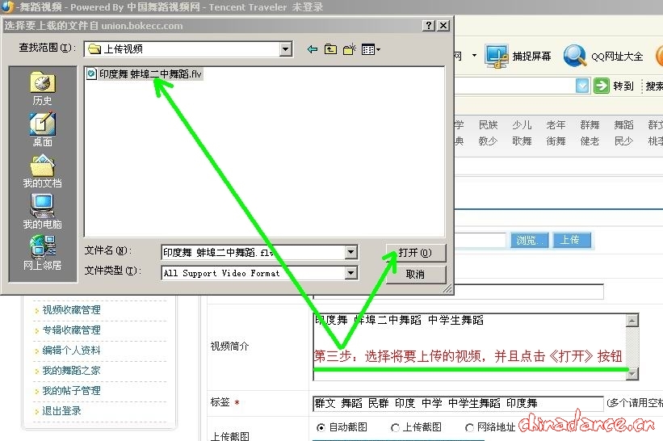Click the 捕捉屏幕 screen capture icon in the browser
663x441 pixels.
[497, 56]
